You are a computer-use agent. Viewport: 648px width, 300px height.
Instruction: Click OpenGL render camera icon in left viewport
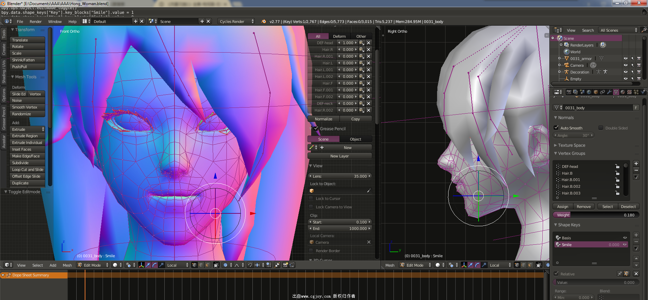point(286,265)
